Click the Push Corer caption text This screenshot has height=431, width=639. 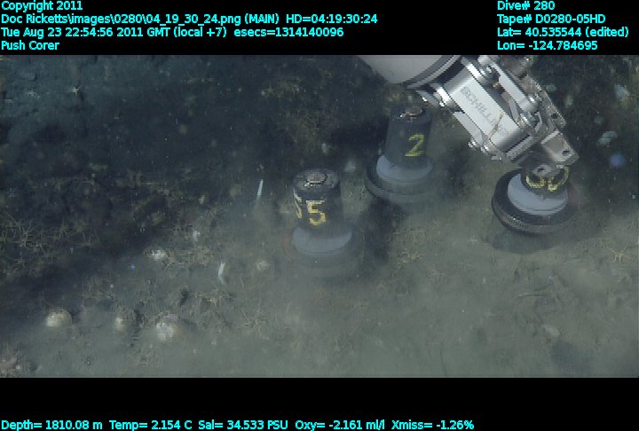point(30,45)
